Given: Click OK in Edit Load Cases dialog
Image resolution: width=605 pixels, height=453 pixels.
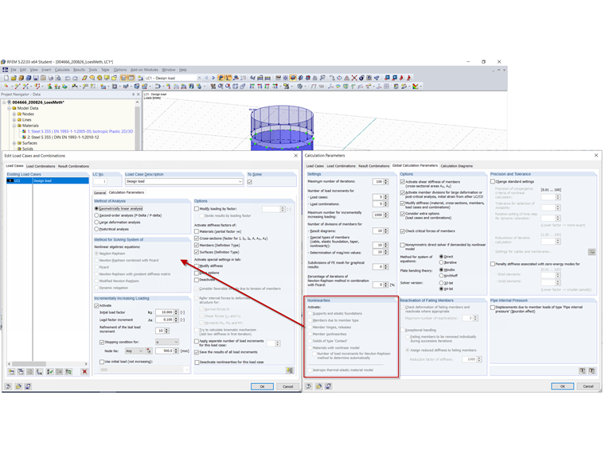Looking at the screenshot, I should 262,386.
